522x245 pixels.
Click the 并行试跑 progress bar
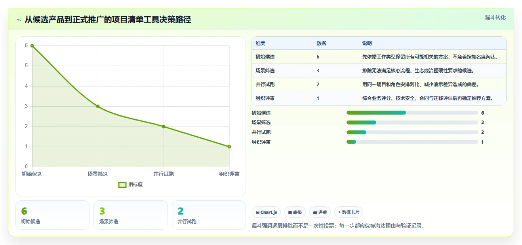point(412,132)
